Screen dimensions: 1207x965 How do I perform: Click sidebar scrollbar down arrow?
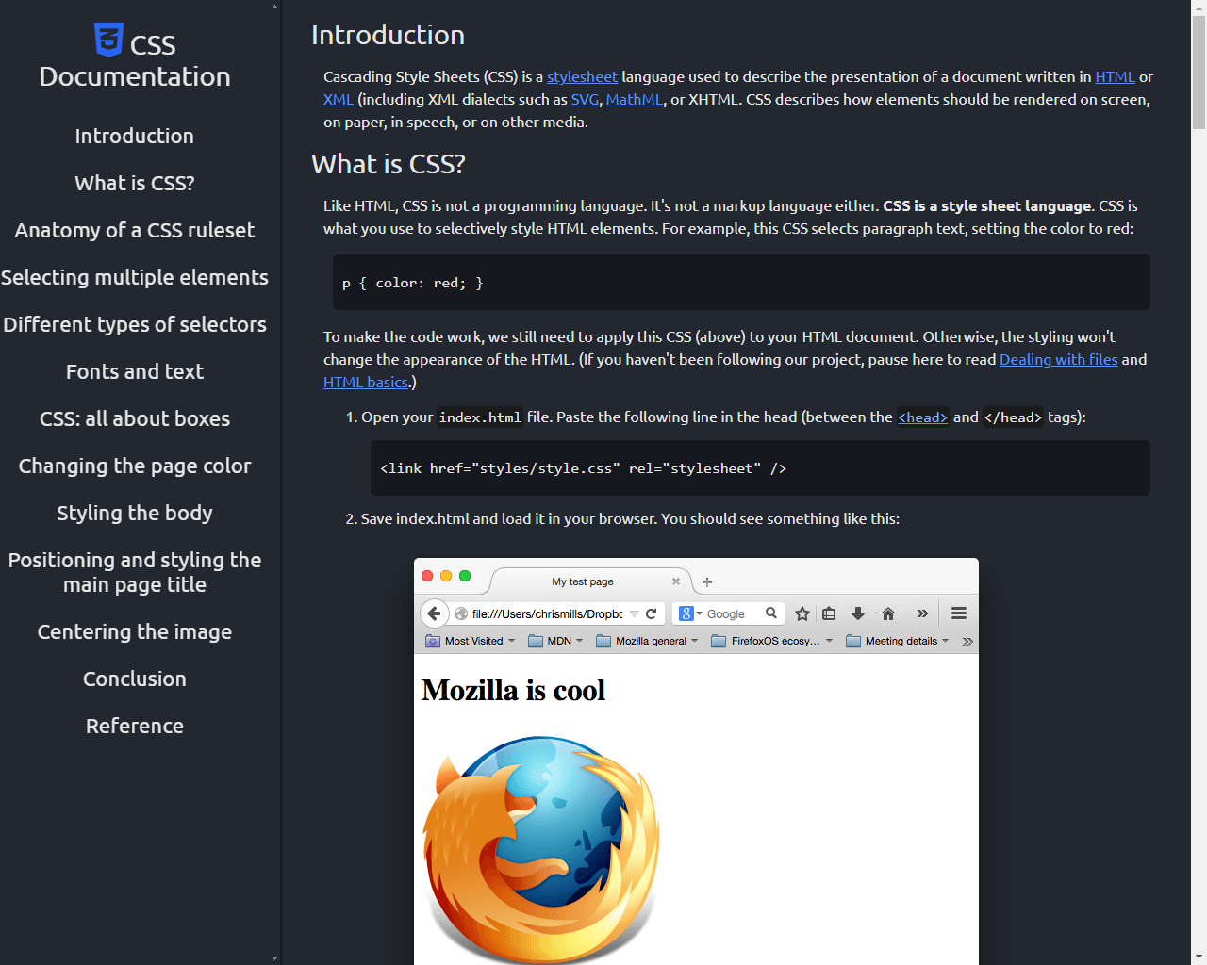tap(275, 958)
